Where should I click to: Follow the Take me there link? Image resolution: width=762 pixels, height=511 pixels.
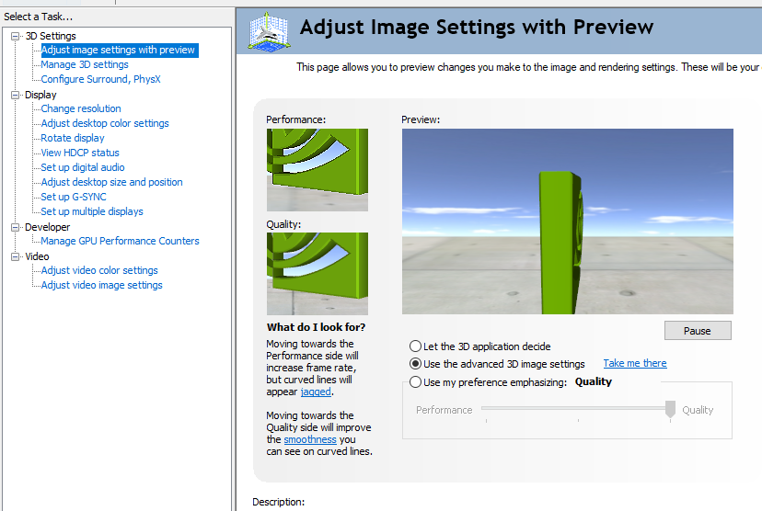click(635, 363)
